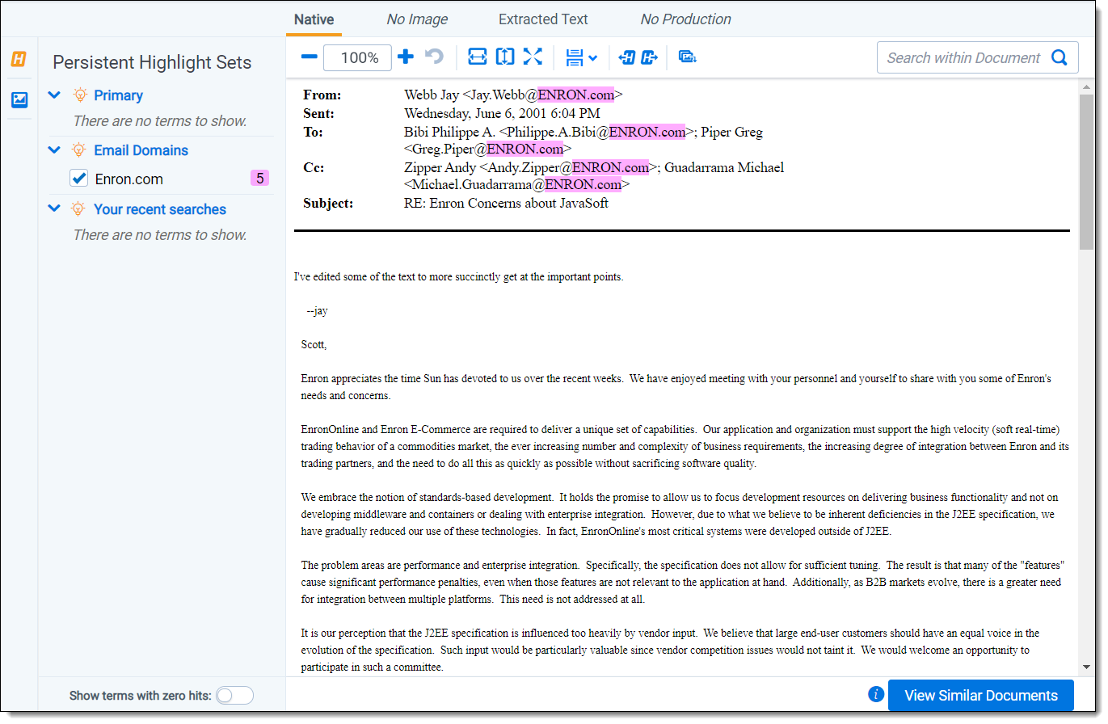Switch to the Extracted Text tab

pyautogui.click(x=543, y=19)
